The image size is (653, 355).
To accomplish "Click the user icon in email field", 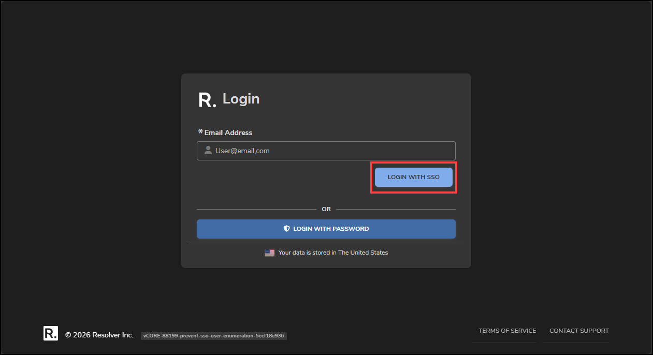I will [208, 151].
